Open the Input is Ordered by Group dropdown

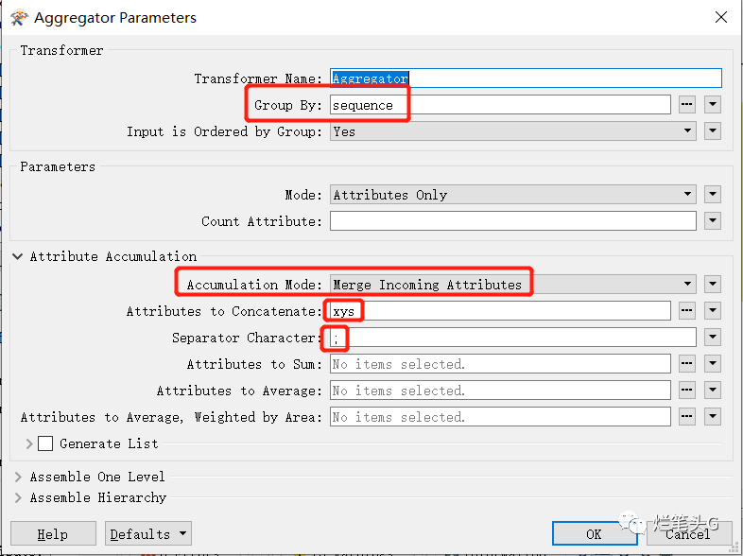(513, 131)
